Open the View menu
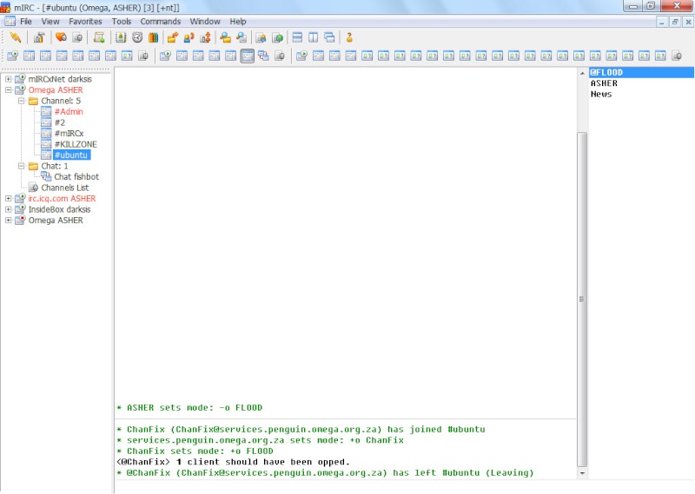The height and width of the screenshot is (494, 695). pyautogui.click(x=50, y=21)
